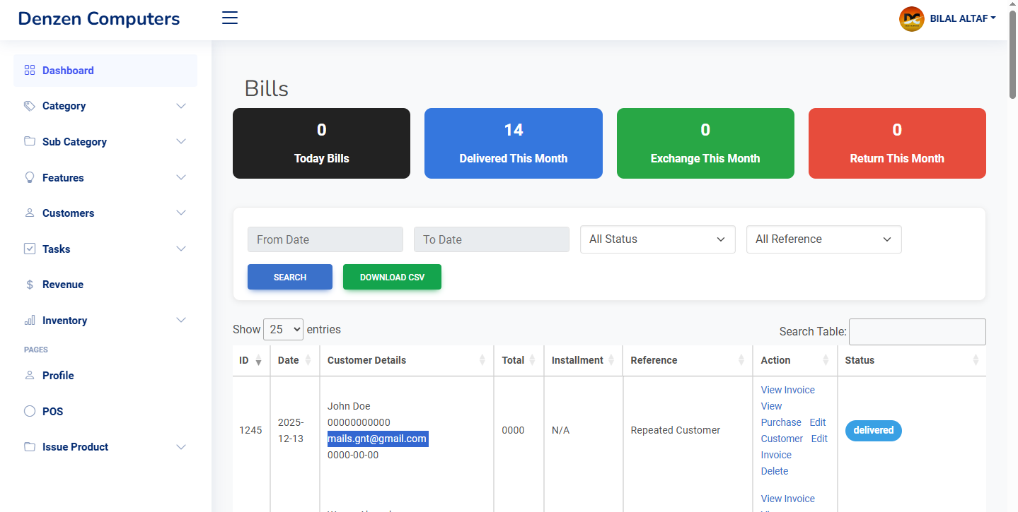Click the BILAL ALTAF avatar icon

click(911, 19)
